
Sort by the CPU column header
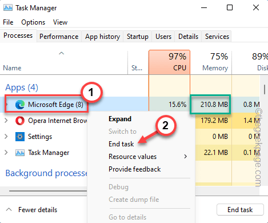(x=169, y=62)
